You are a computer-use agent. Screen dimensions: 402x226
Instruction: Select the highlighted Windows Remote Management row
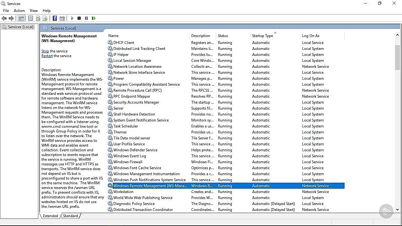point(225,186)
